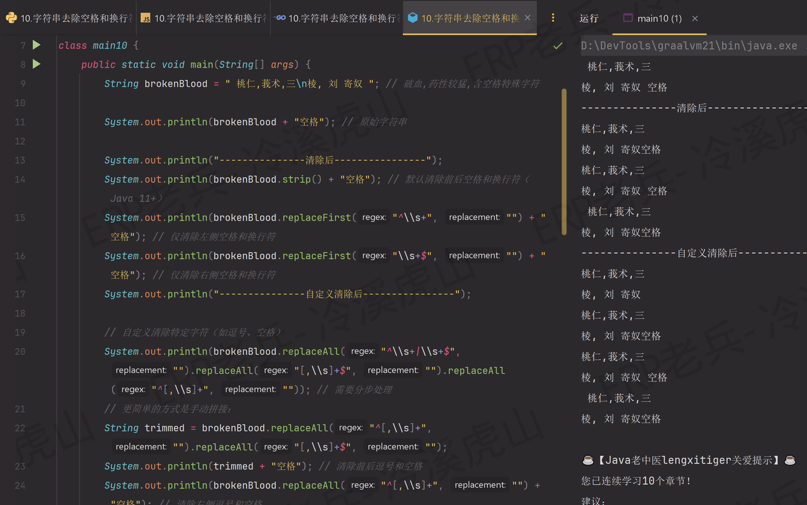Click the green inspection checkmark above the editor

click(557, 45)
